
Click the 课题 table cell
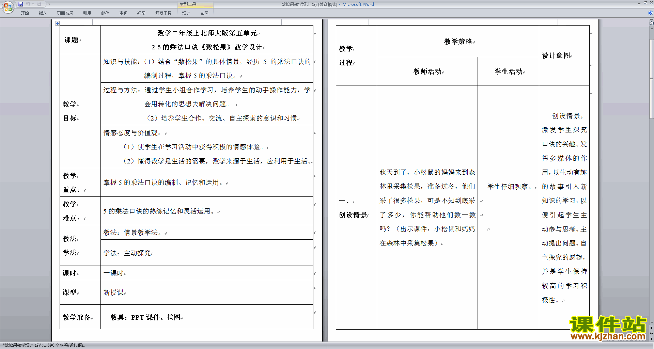click(x=80, y=40)
